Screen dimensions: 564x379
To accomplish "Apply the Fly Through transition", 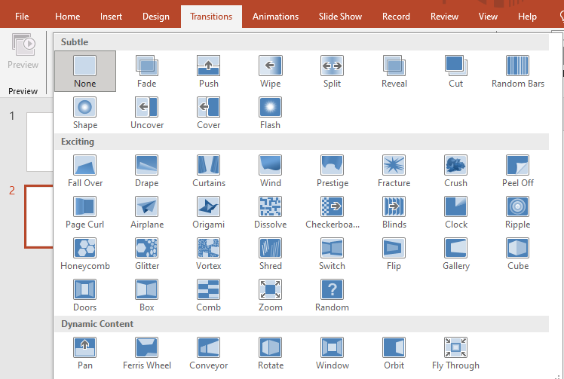I will tap(455, 353).
